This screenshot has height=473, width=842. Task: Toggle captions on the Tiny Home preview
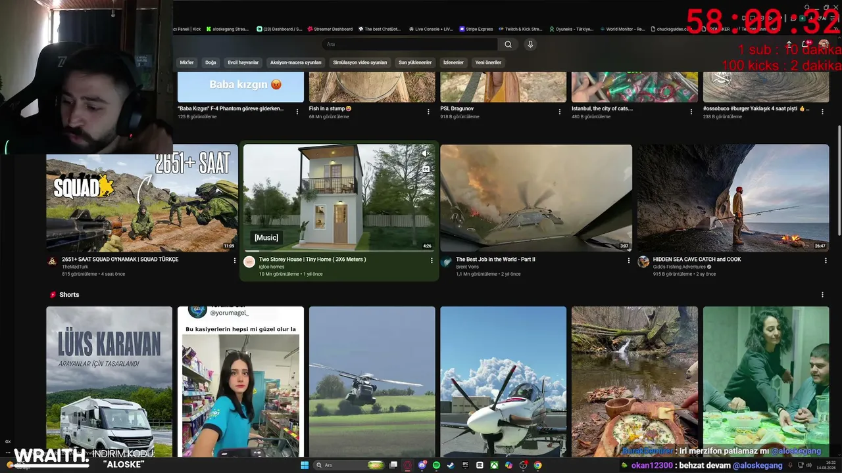coord(426,169)
